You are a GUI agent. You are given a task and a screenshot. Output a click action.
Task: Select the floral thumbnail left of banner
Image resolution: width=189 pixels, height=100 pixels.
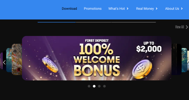[x=17, y=59]
